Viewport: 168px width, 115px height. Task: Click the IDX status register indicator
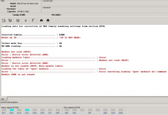(50, 110)
